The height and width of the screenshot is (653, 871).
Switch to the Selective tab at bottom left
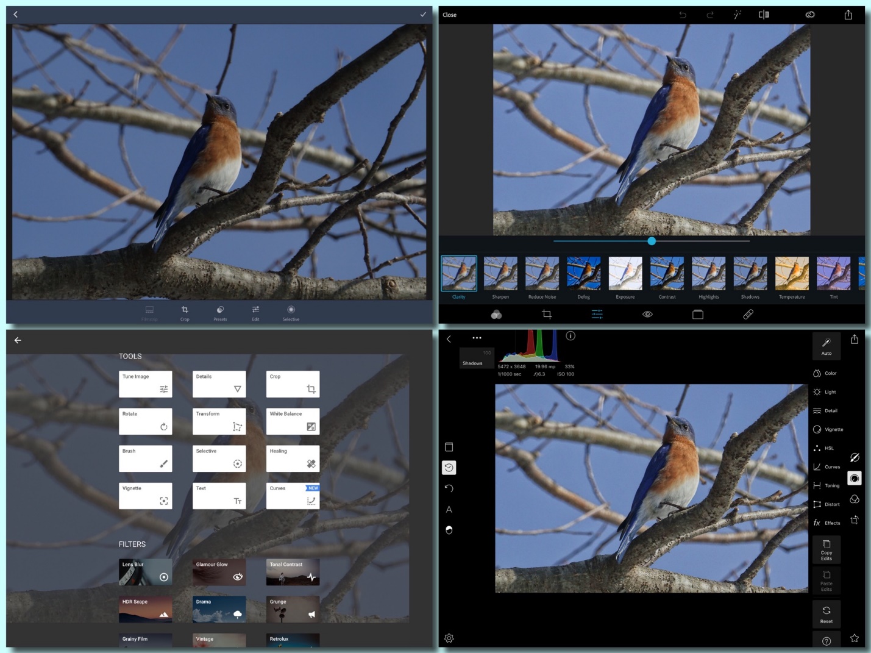pyautogui.click(x=291, y=313)
